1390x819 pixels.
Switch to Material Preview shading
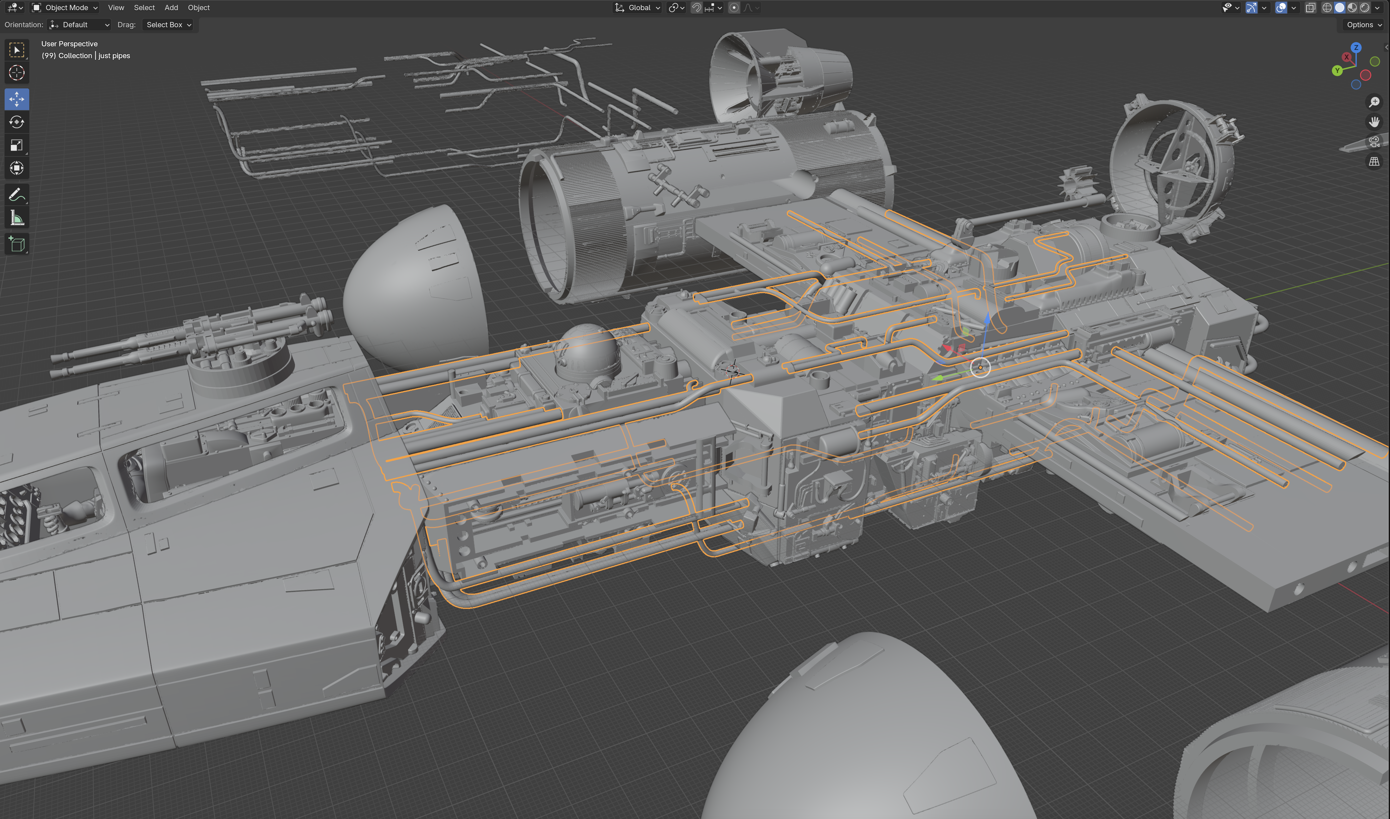1352,8
